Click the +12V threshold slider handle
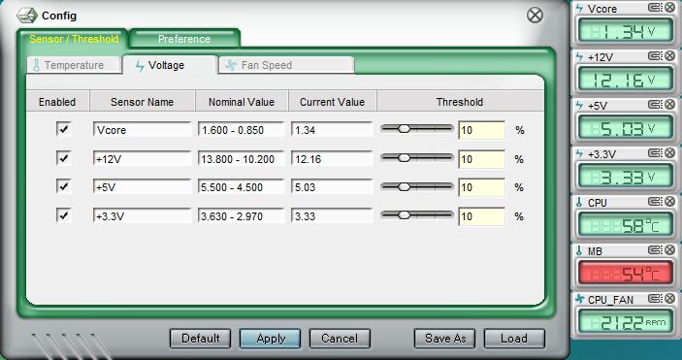 405,157
